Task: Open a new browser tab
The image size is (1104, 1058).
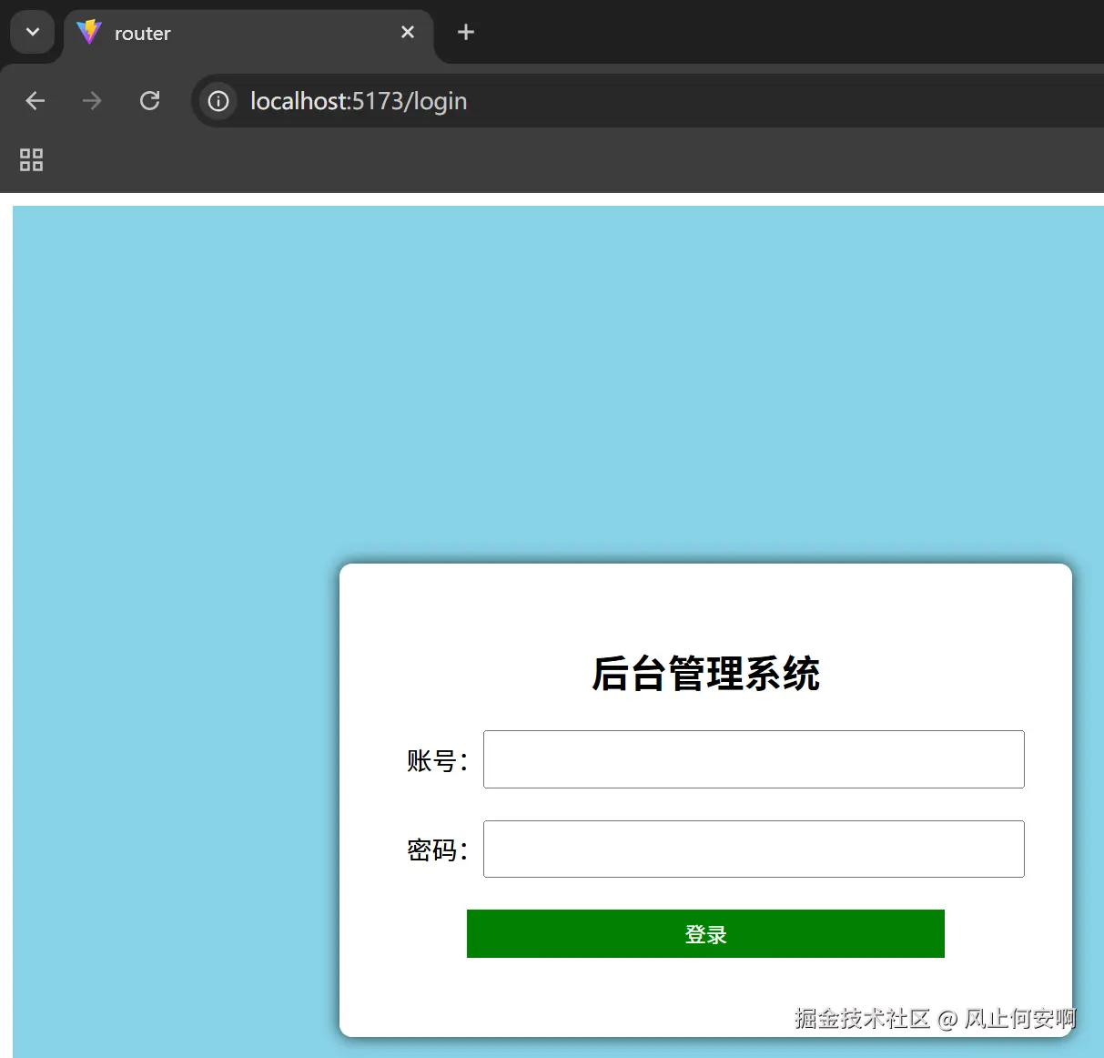Action: point(466,33)
